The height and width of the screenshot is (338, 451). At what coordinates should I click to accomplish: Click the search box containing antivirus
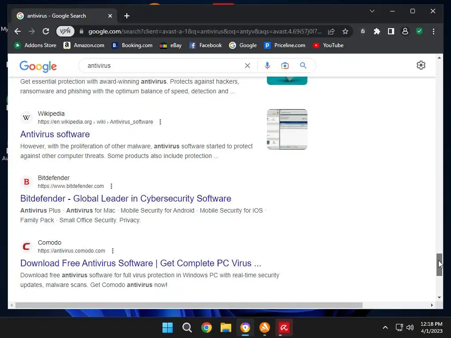pyautogui.click(x=164, y=66)
